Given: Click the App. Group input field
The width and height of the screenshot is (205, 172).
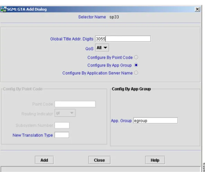Looking at the screenshot, I should (x=156, y=121).
